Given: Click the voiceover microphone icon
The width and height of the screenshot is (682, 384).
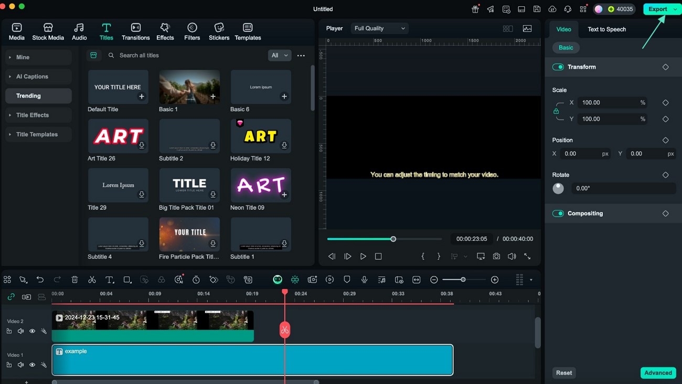Looking at the screenshot, I should pos(364,280).
